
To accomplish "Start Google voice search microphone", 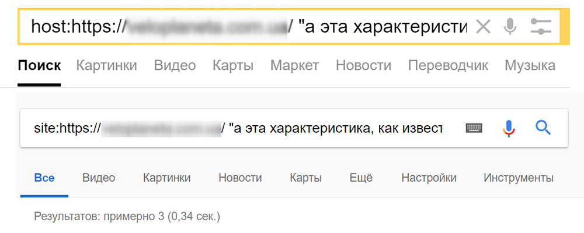I will [x=510, y=128].
